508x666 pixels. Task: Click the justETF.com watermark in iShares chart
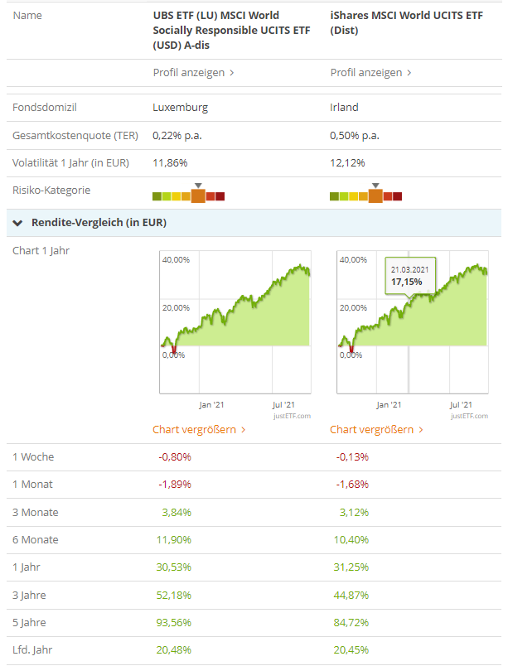coord(470,416)
